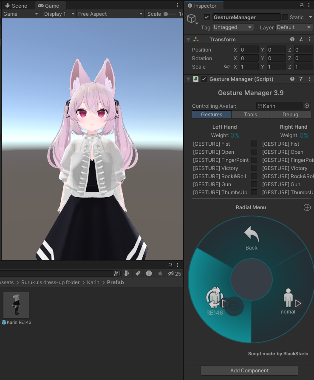The height and width of the screenshot is (380, 314).
Task: Switch to the Scene tab
Action: pyautogui.click(x=16, y=6)
